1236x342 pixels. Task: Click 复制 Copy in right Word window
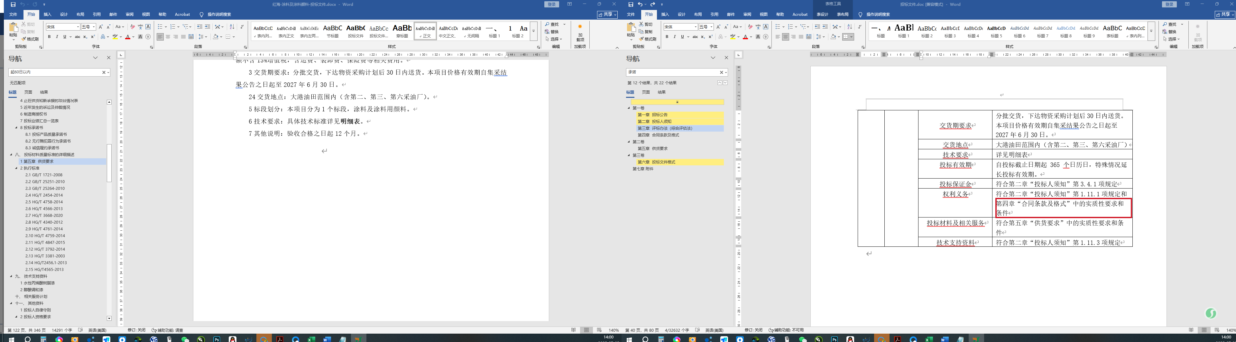pyautogui.click(x=646, y=32)
